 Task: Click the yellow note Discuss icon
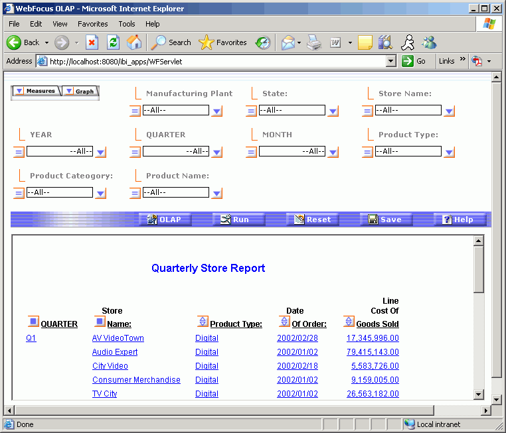365,42
